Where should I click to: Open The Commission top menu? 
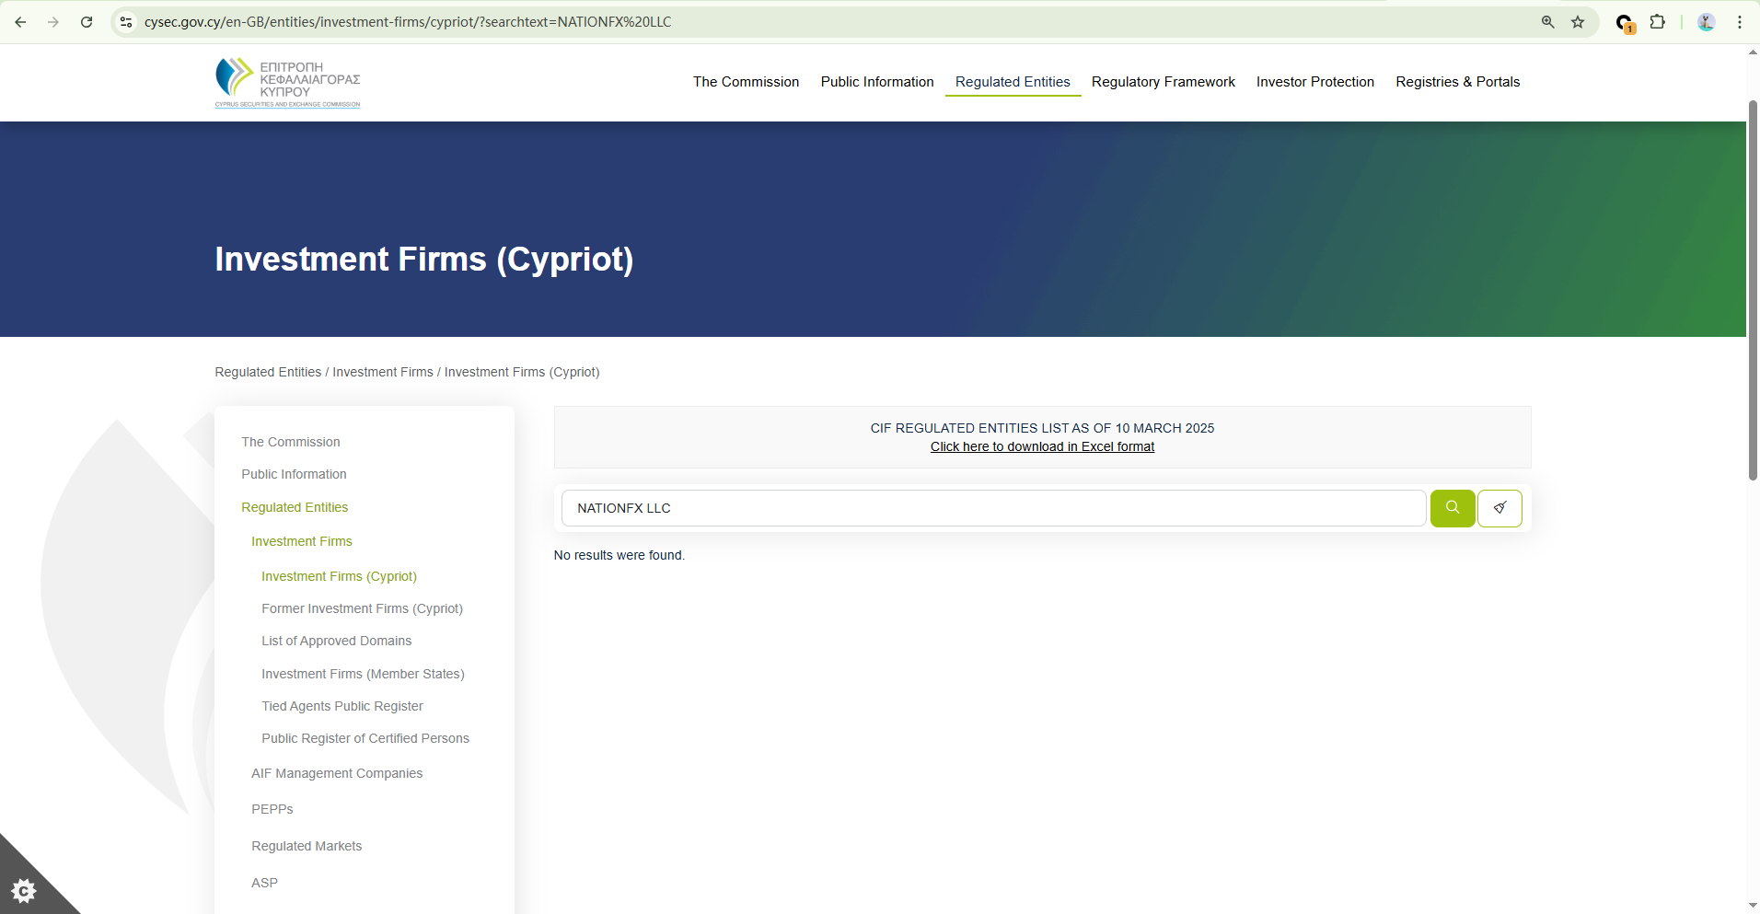click(746, 82)
